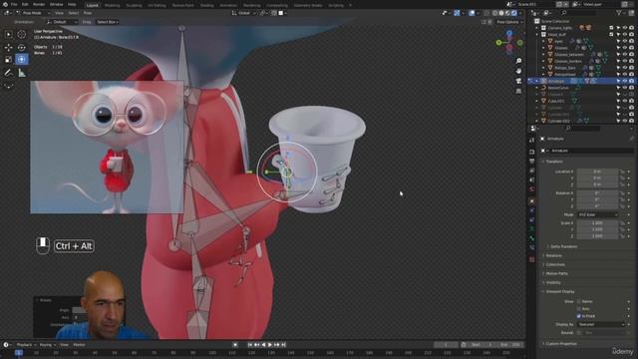638x359 pixels.
Task: Open the rotation Mode XYZ Euler dropdown
Action: [x=597, y=214]
